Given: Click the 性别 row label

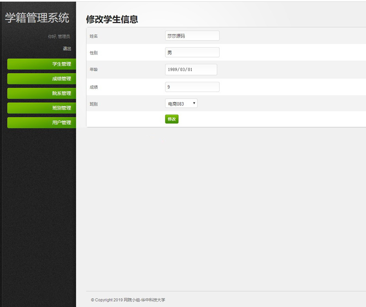Looking at the screenshot, I should coord(94,53).
